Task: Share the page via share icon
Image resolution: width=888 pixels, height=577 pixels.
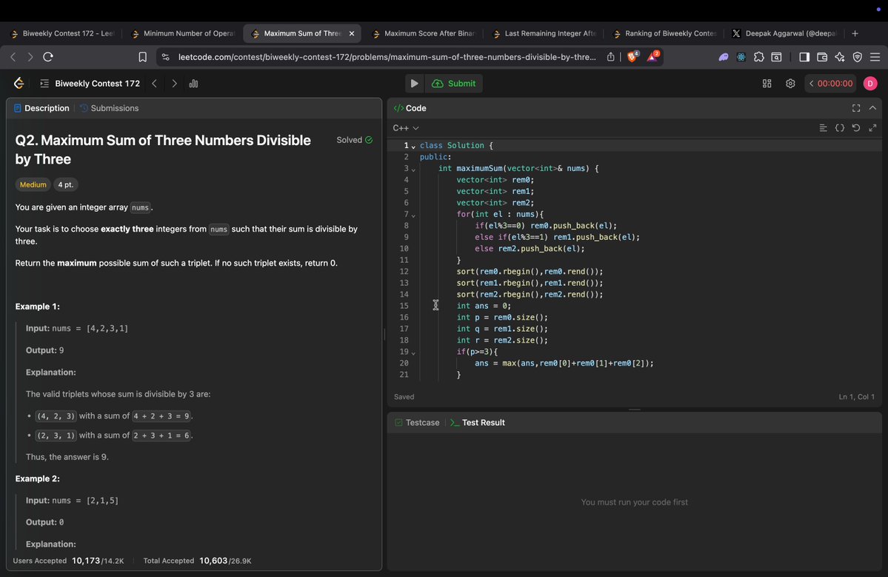Action: point(610,56)
